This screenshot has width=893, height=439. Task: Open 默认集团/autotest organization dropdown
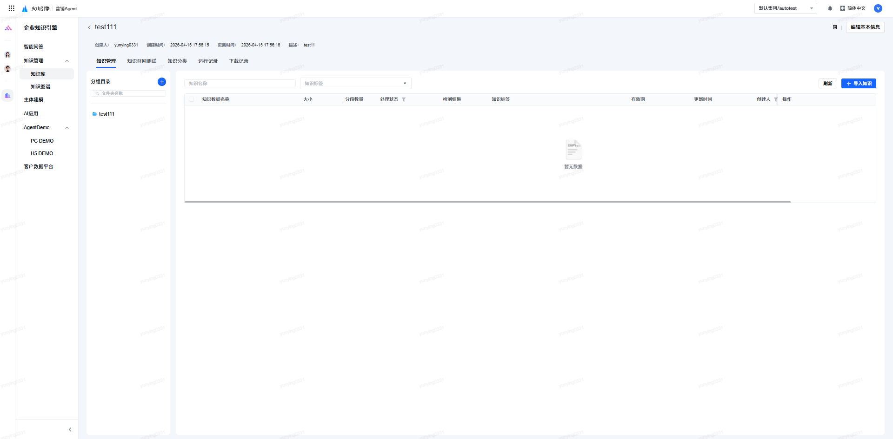point(786,8)
